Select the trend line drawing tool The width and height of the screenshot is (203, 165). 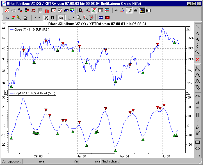point(197,27)
